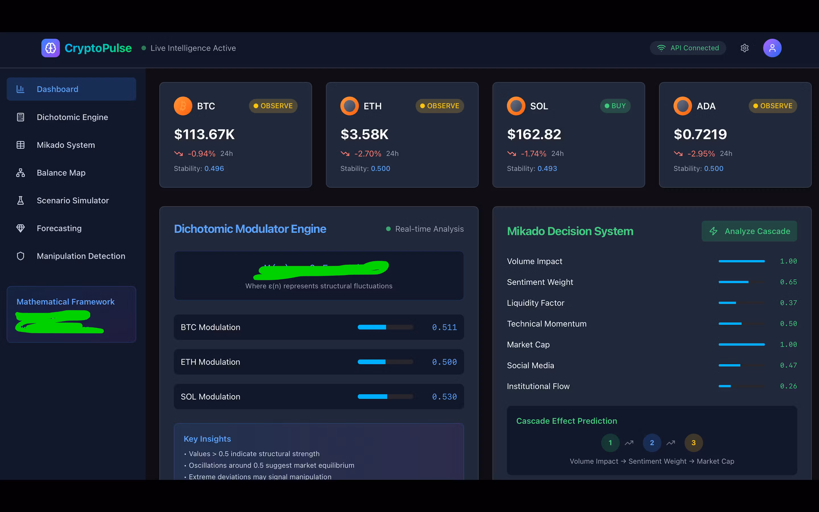Click the Institutional Flow bar

(x=741, y=386)
